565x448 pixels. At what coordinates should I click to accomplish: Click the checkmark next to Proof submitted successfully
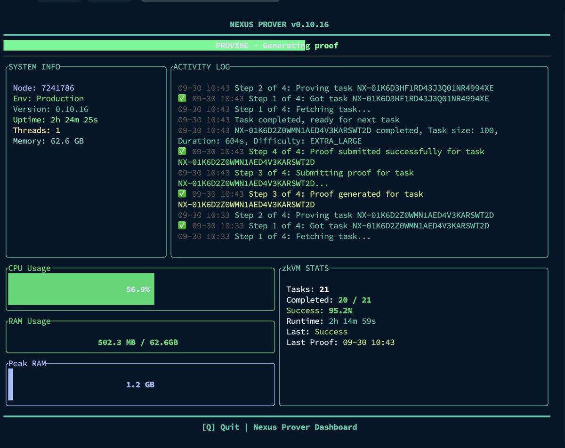pos(182,152)
